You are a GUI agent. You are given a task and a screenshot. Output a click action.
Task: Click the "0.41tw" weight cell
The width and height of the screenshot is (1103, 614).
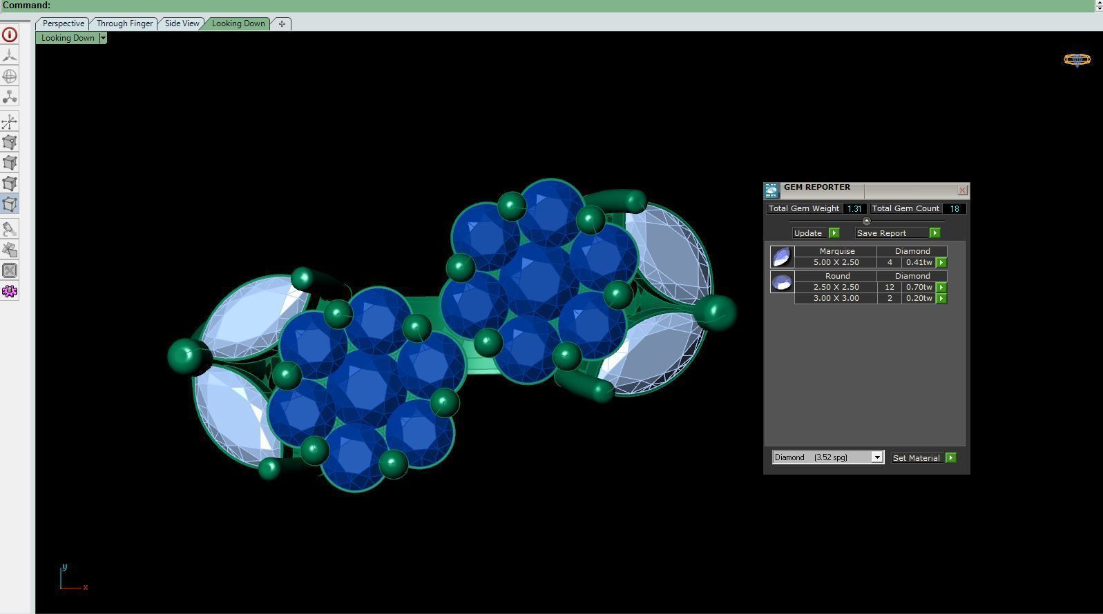coord(919,262)
